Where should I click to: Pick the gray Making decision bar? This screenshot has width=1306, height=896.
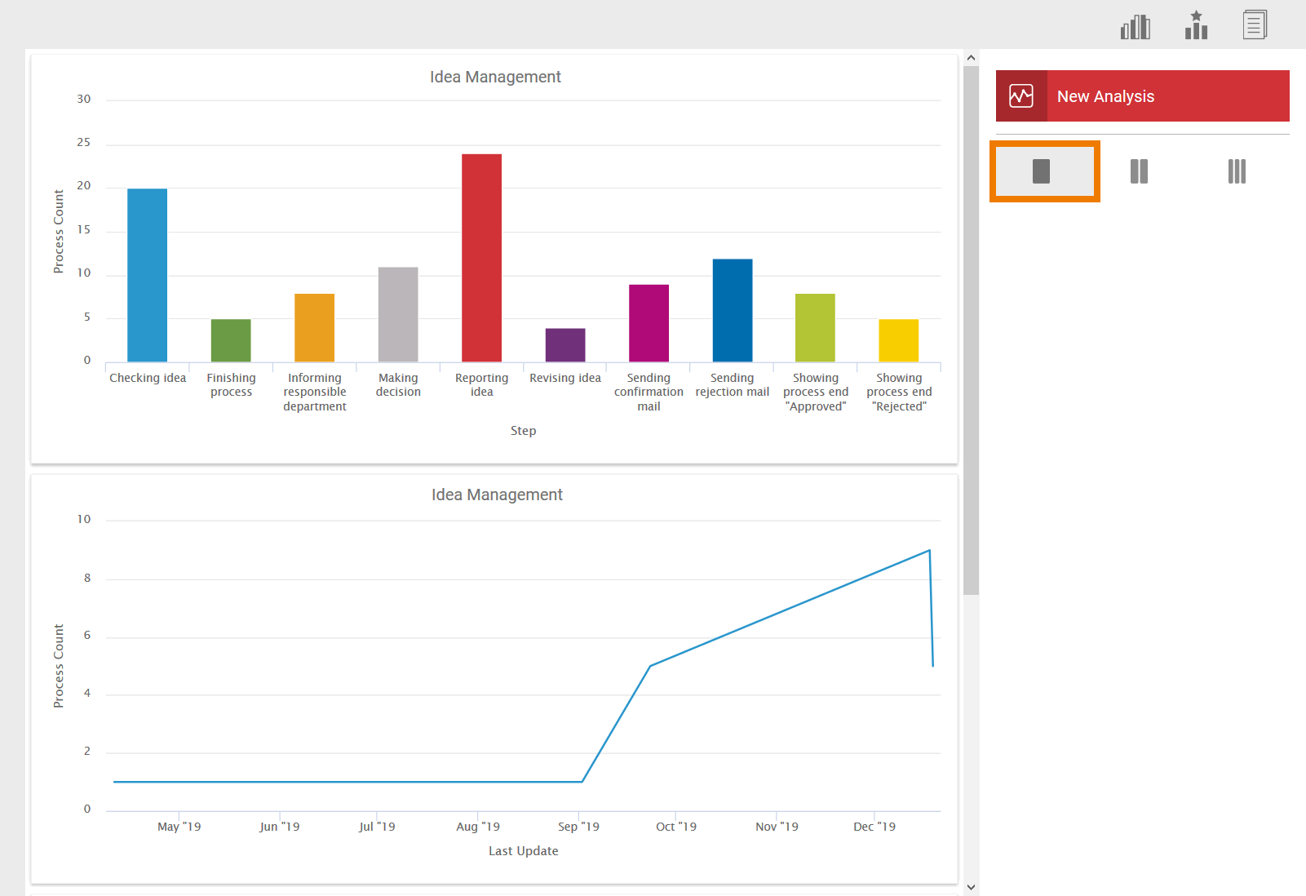398,314
